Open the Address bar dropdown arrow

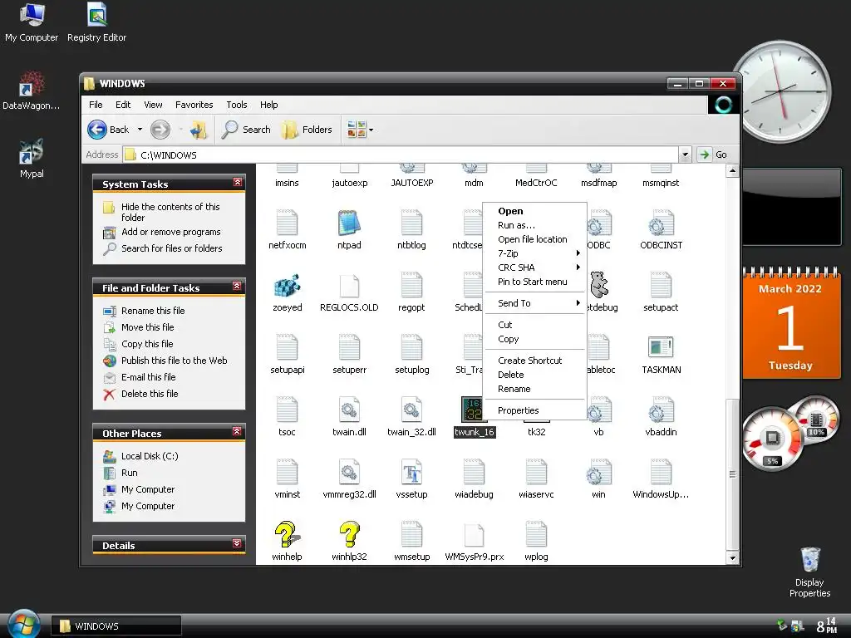pyautogui.click(x=685, y=155)
